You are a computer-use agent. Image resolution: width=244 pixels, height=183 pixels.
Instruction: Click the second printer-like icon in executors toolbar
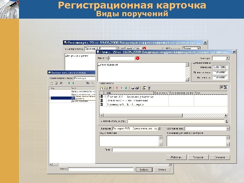(x=137, y=88)
